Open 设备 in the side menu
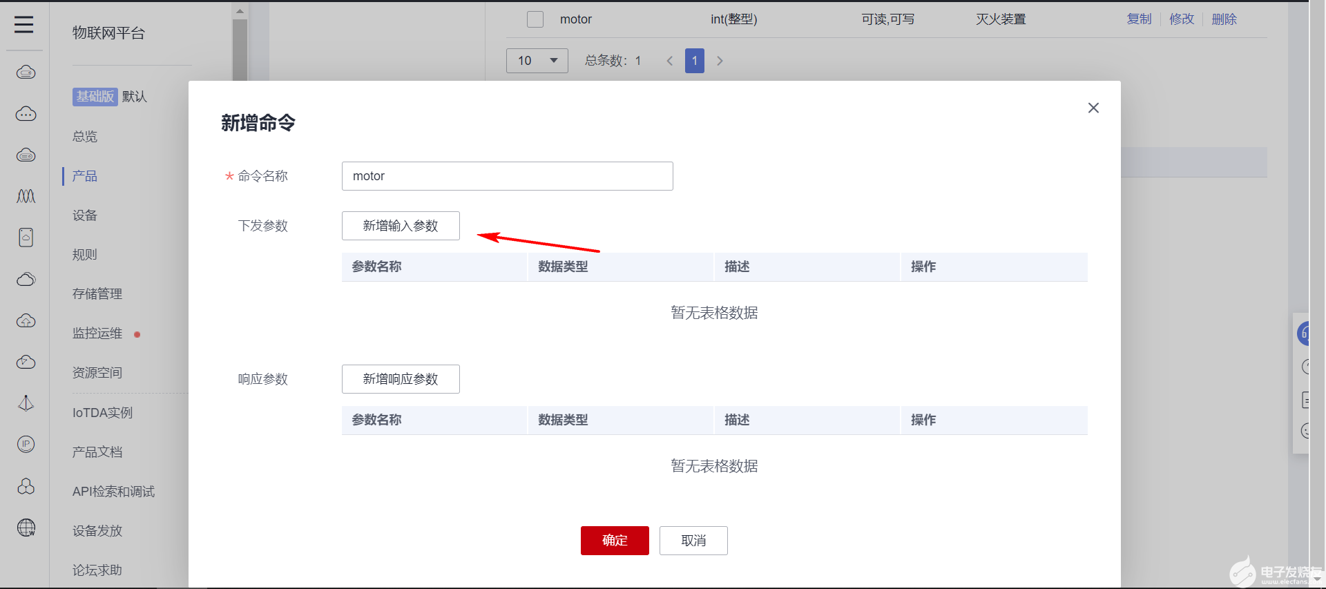 point(85,215)
